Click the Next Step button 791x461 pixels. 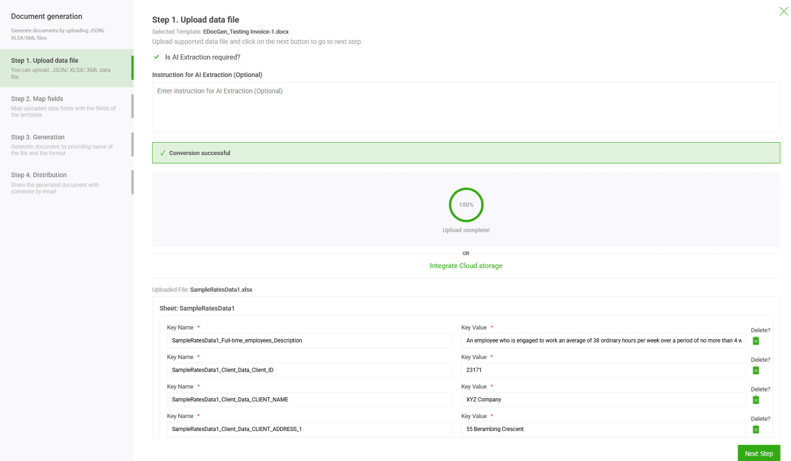[x=758, y=453]
